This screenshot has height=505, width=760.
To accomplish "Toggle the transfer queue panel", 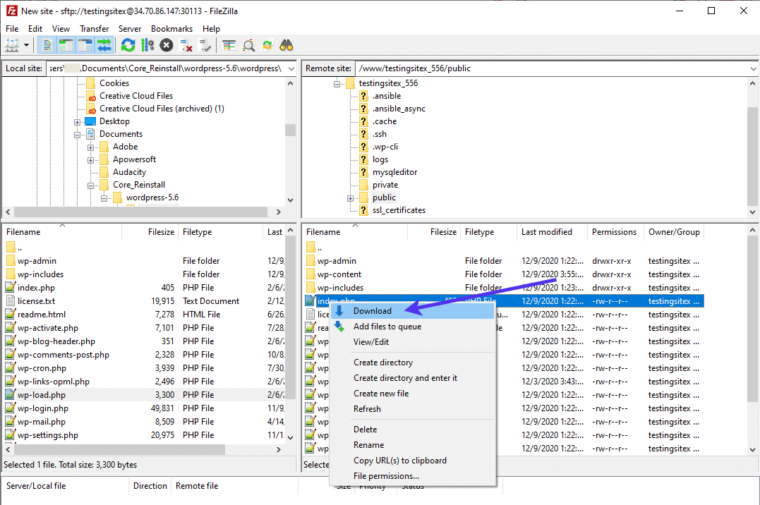I will 103,44.
